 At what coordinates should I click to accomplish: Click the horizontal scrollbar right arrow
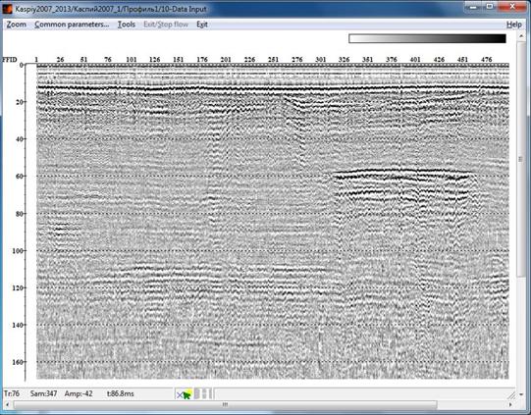point(510,405)
